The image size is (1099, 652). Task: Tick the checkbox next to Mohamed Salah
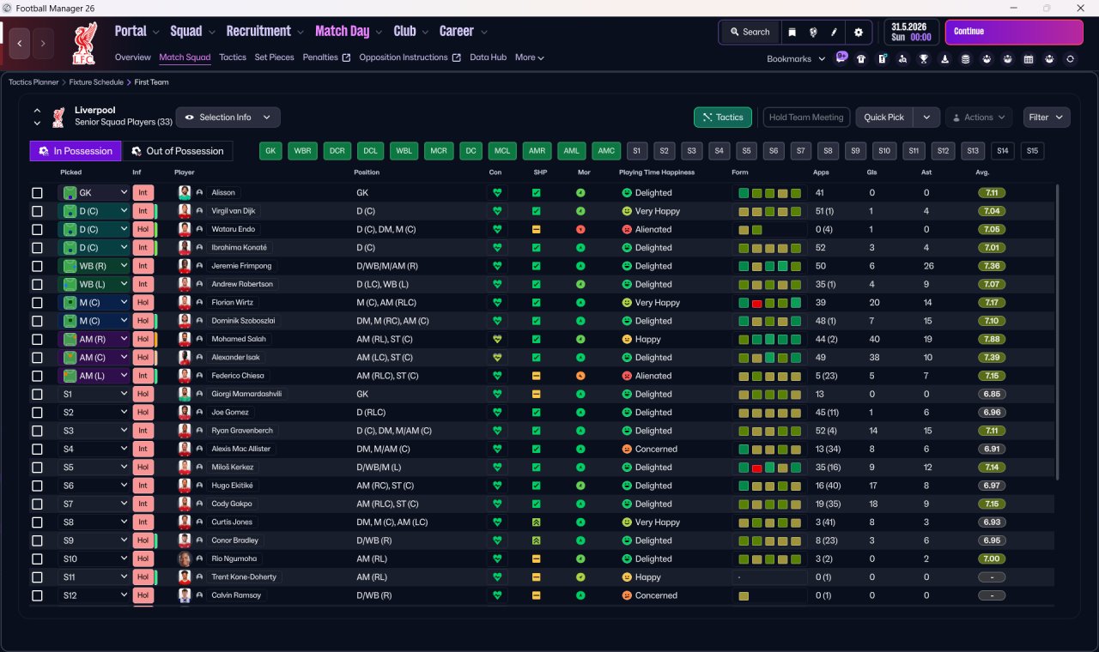point(37,339)
